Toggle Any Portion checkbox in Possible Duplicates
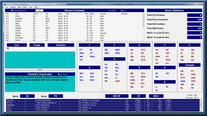The width and height of the screenshot is (207, 116). pyautogui.click(x=59, y=74)
